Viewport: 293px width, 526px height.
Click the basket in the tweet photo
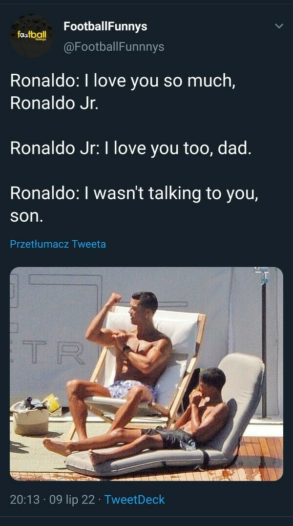(x=31, y=419)
